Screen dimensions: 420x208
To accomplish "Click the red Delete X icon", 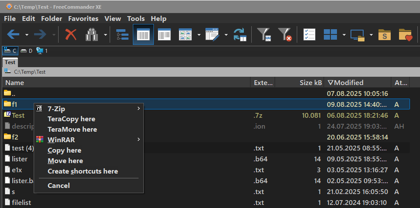I will click(71, 35).
